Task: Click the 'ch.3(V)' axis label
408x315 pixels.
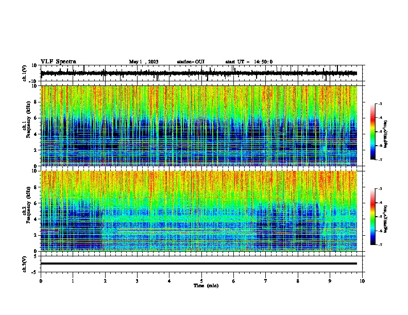Action: (x=25, y=264)
